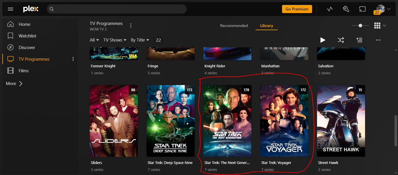This screenshot has width=398, height=175.
Task: Go to Home in sidebar
Action: tap(24, 24)
